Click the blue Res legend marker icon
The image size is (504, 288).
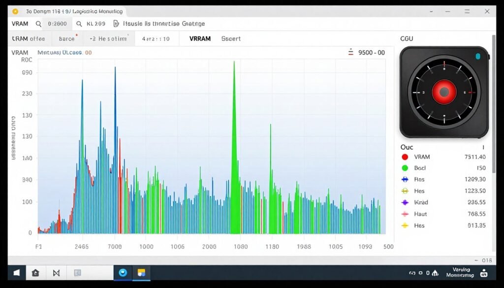click(x=405, y=179)
